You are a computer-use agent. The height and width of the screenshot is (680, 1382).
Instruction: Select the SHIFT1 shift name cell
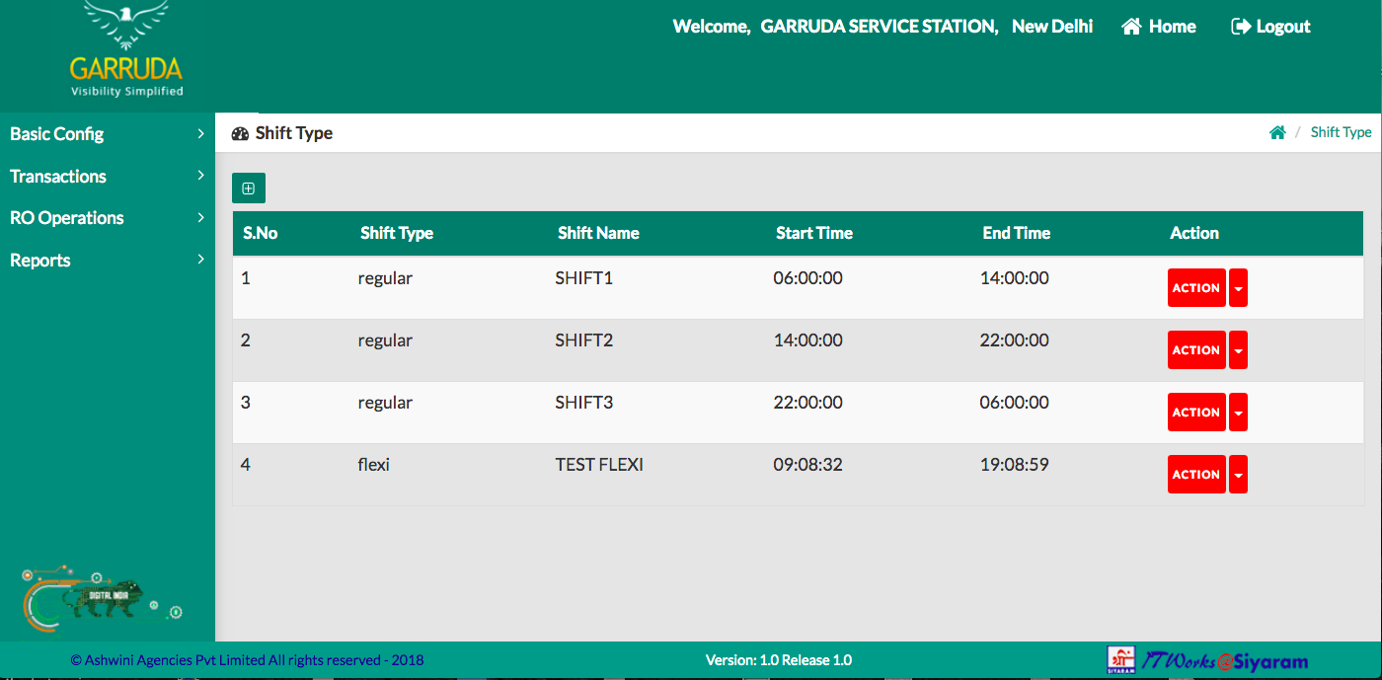point(584,278)
